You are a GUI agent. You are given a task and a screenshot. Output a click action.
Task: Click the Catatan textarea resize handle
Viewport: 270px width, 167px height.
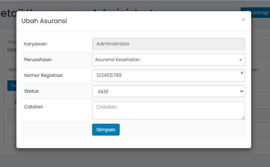click(243, 118)
